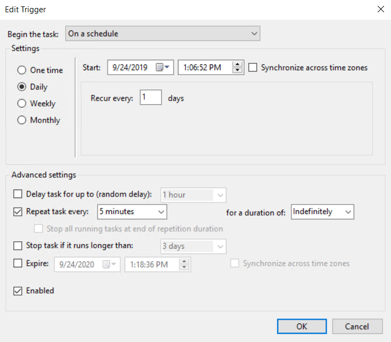The image size is (391, 342).
Task: Uncheck Repeat task every checkbox
Action: click(x=18, y=211)
